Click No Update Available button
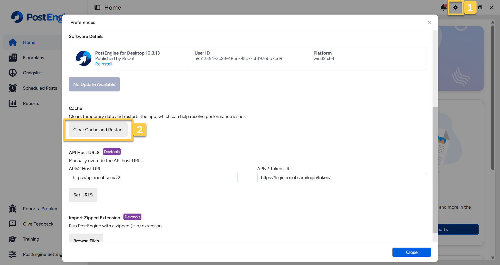 (94, 84)
